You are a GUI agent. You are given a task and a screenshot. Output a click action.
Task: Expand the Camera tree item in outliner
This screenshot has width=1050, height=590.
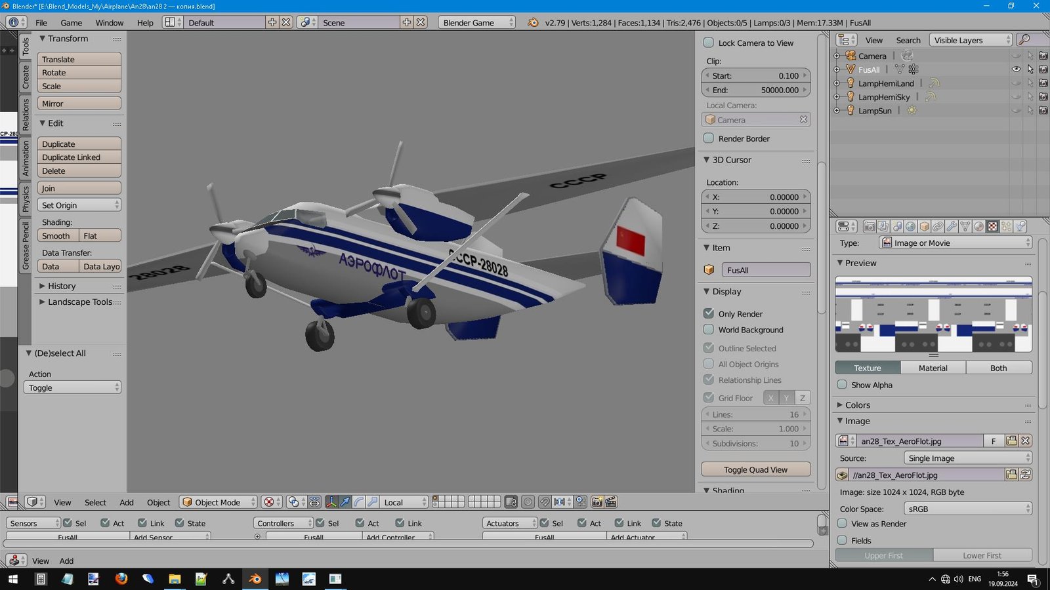tap(837, 56)
